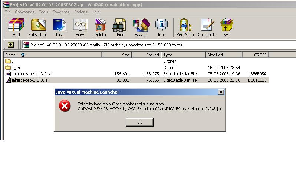This screenshot has width=296, height=190.
Task: Click the archive icon in address bar
Action: click(x=26, y=45)
